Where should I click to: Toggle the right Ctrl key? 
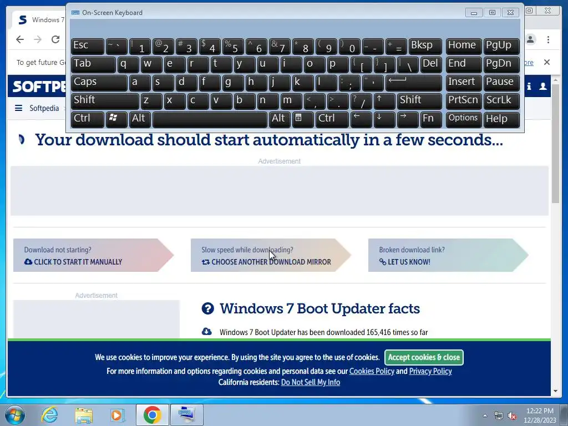[332, 119]
